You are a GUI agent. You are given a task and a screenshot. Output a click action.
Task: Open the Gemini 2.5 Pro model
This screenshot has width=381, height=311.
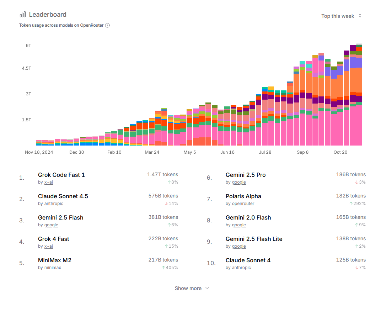pyautogui.click(x=246, y=175)
